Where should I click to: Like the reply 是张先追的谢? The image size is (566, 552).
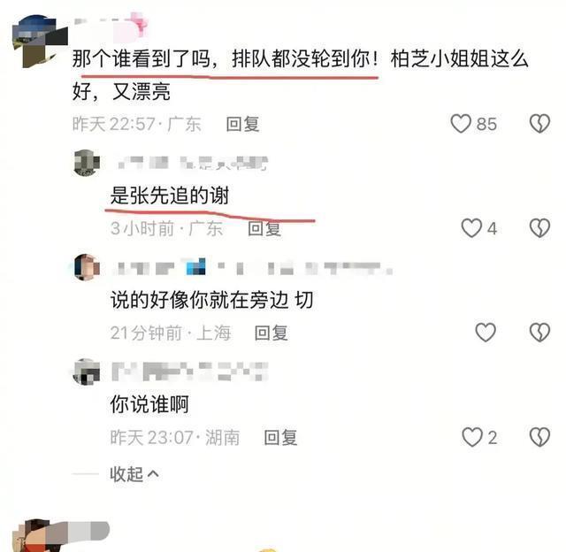click(x=471, y=228)
